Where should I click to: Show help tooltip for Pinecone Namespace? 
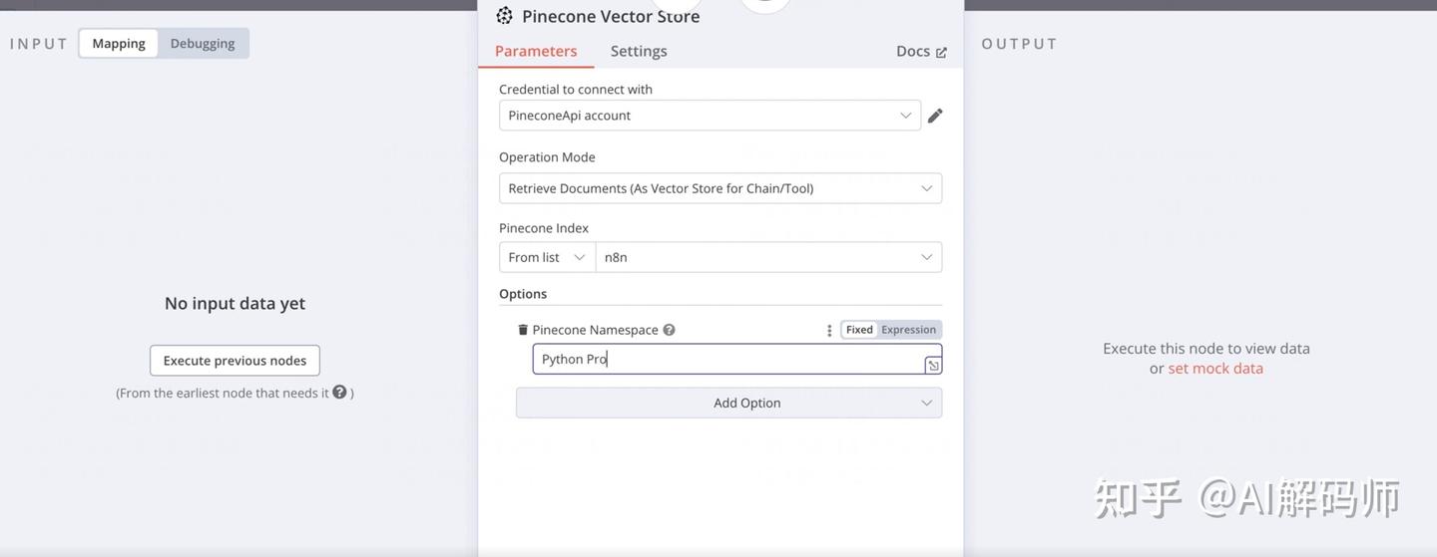coord(669,330)
